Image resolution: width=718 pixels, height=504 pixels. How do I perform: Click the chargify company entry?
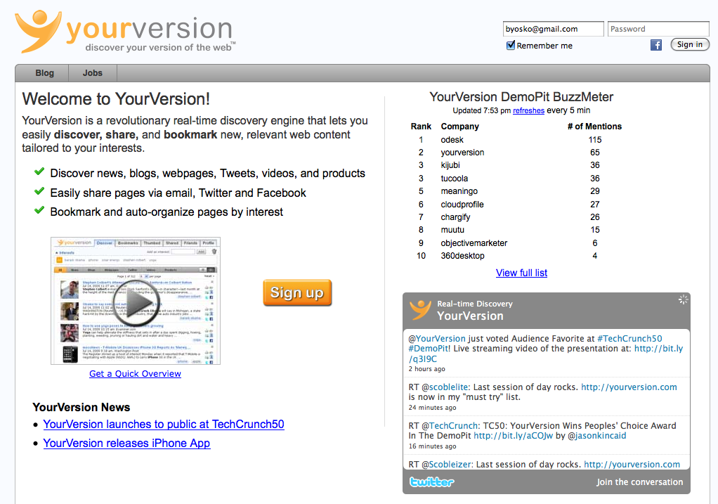point(456,217)
